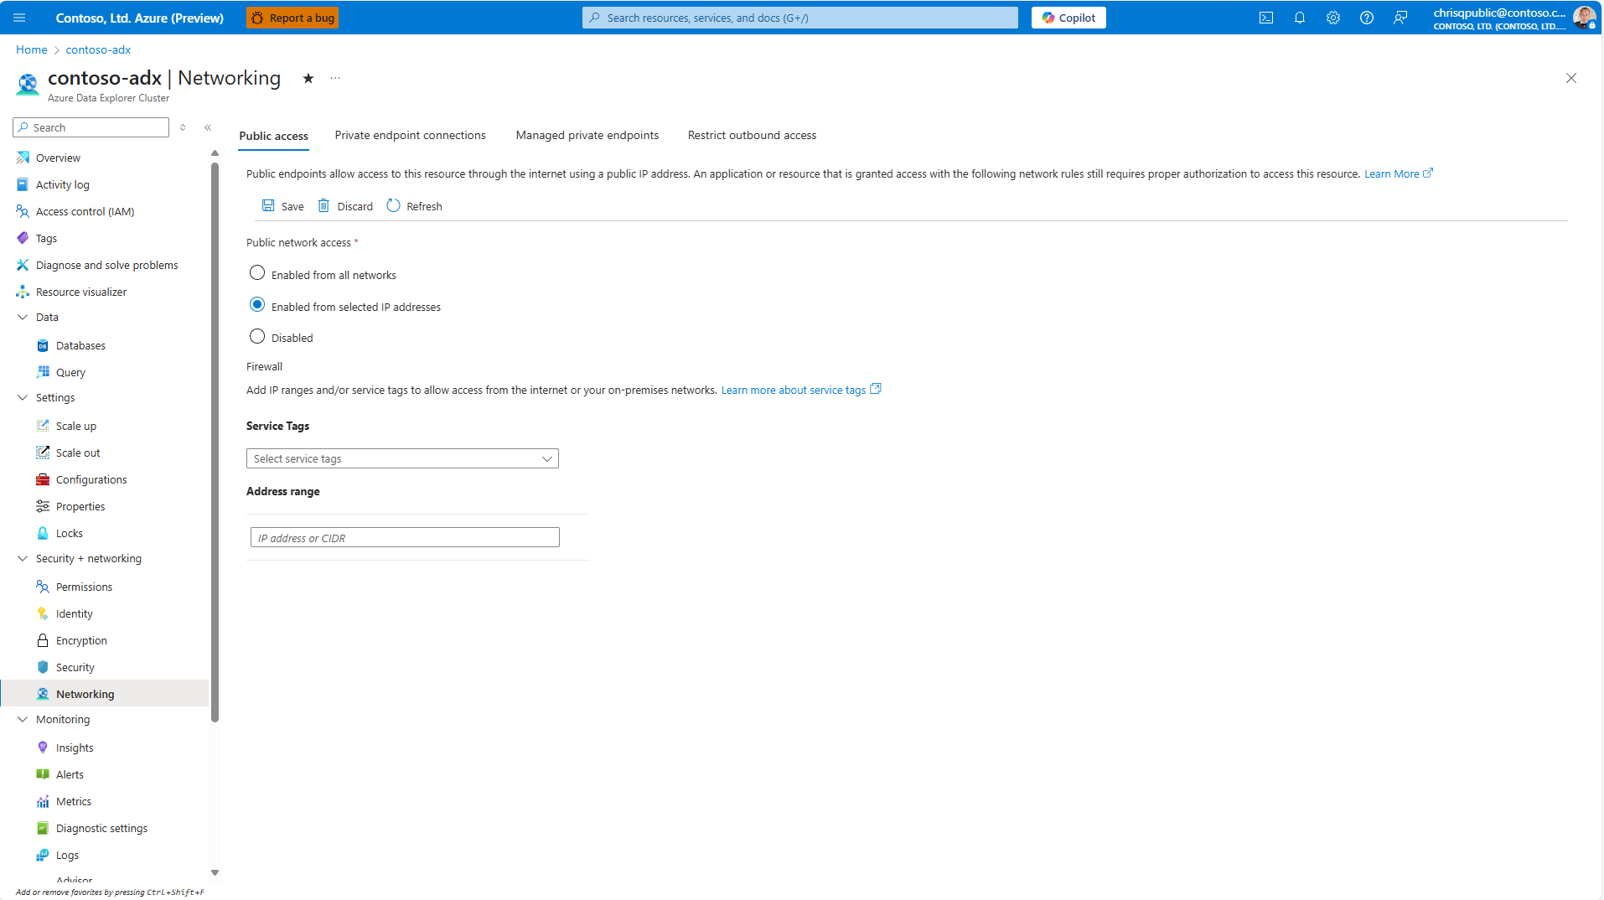Open the Restrict outbound access tab
The width and height of the screenshot is (1604, 900).
[751, 135]
